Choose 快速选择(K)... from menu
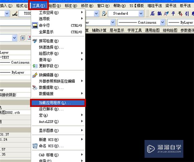 point(58,47)
